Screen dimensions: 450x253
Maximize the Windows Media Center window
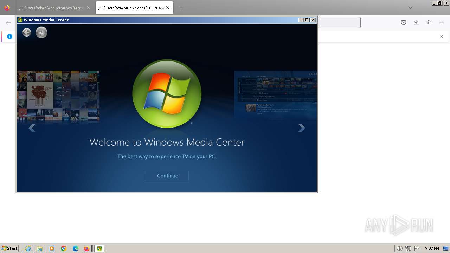(307, 20)
